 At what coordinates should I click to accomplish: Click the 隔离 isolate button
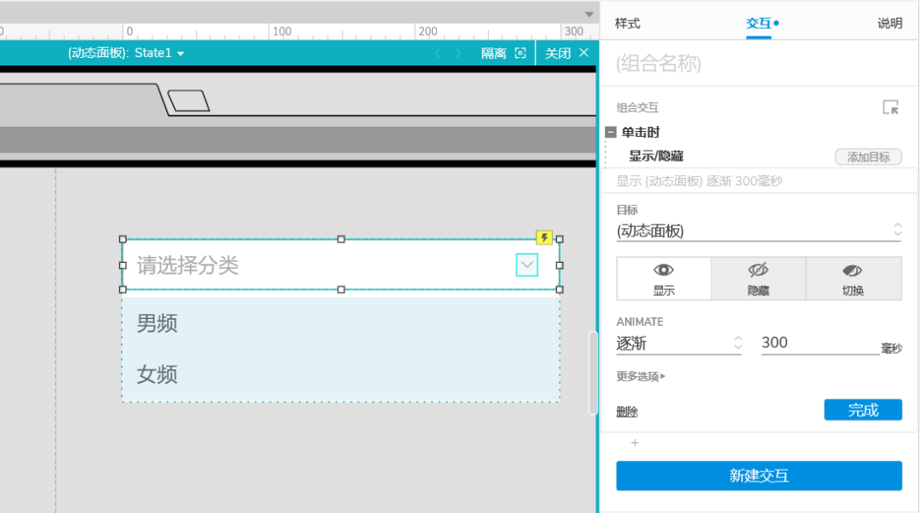coord(503,54)
